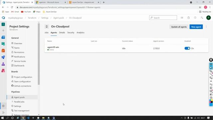
Task: Open Overview in Project Settings
Action: tap(18, 43)
